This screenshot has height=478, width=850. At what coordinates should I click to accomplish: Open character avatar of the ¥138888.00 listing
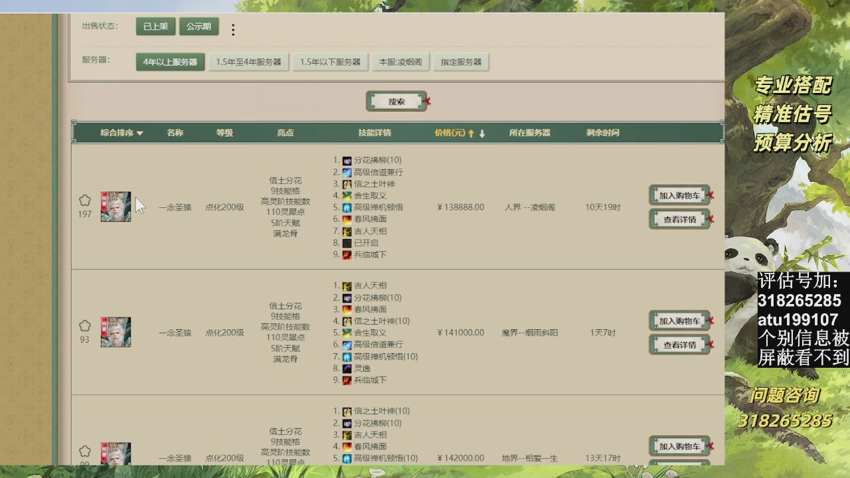(116, 207)
